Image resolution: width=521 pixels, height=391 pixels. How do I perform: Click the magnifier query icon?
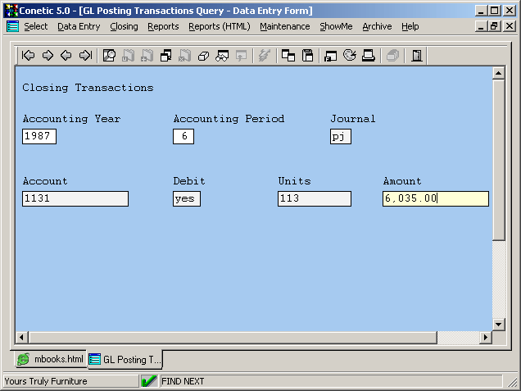pyautogui.click(x=109, y=56)
